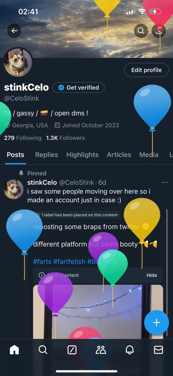
Task: Switch to the Highlights tab
Action: 82,155
